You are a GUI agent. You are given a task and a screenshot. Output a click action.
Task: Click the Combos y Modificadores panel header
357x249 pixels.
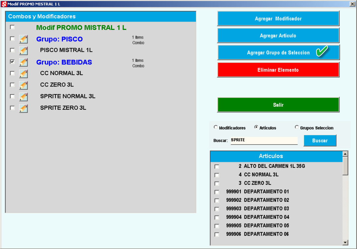[x=101, y=16]
